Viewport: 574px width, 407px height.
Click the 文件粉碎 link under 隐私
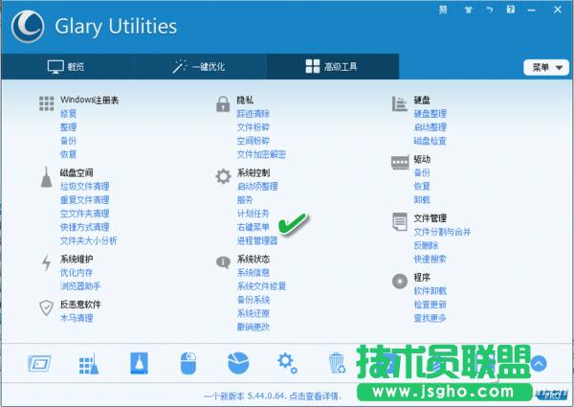(x=254, y=127)
